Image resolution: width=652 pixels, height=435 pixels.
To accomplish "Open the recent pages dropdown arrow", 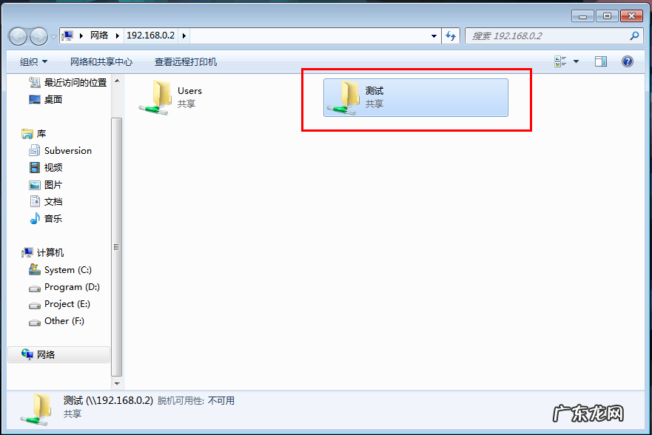I will click(53, 37).
